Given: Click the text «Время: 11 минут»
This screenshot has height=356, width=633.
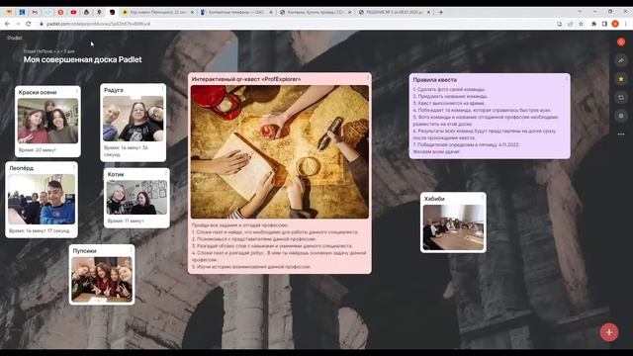Looking at the screenshot, I should pos(126,222).
